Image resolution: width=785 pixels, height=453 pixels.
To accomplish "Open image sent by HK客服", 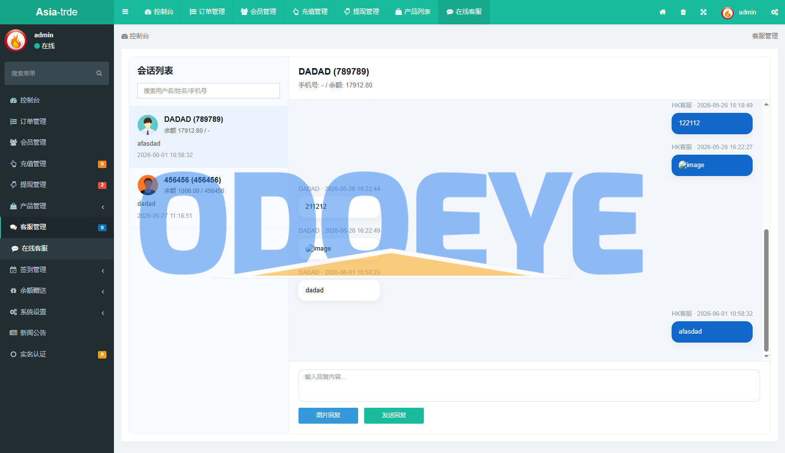I will [691, 165].
